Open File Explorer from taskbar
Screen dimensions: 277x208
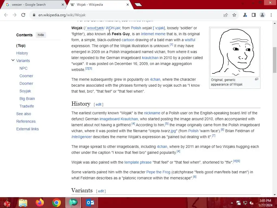pos(23,203)
